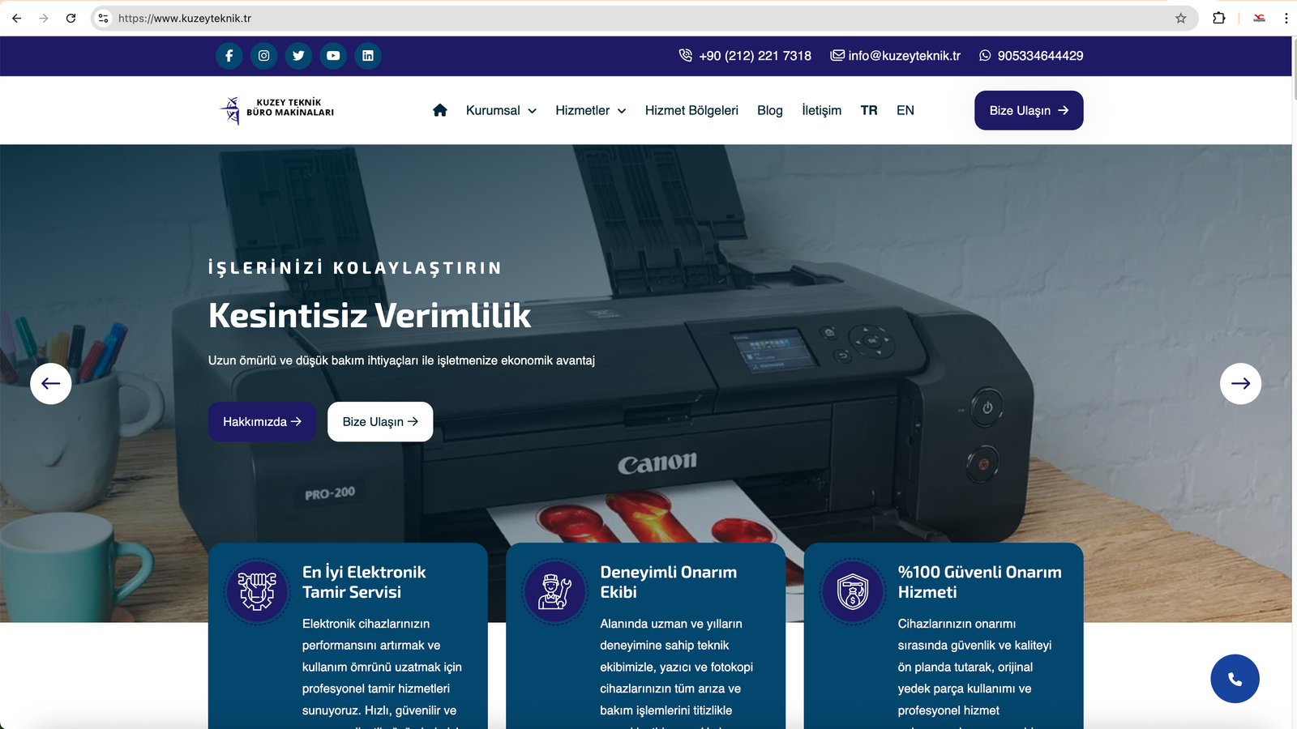1297x729 pixels.
Task: Click the browser forward arrow
Action: click(x=44, y=18)
